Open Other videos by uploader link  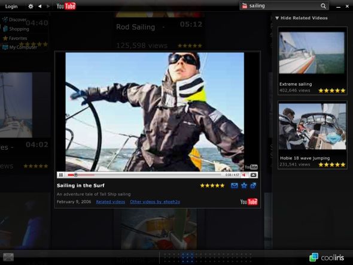155,201
